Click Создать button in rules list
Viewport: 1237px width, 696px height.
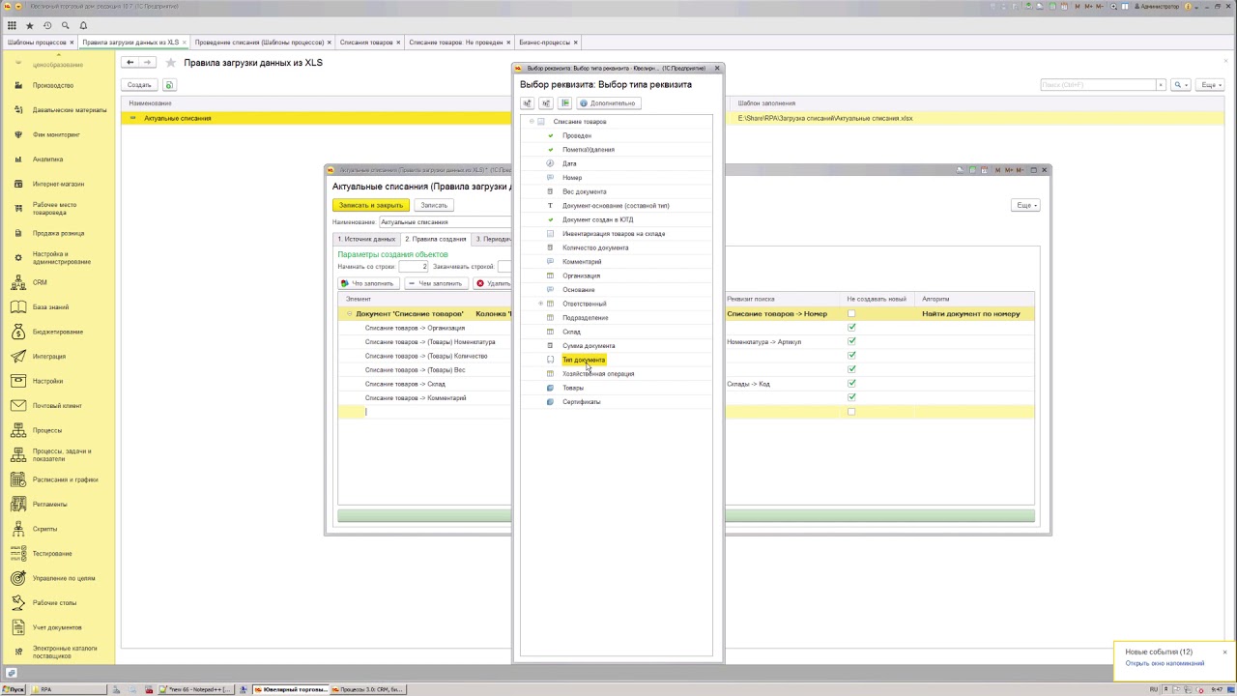click(139, 85)
